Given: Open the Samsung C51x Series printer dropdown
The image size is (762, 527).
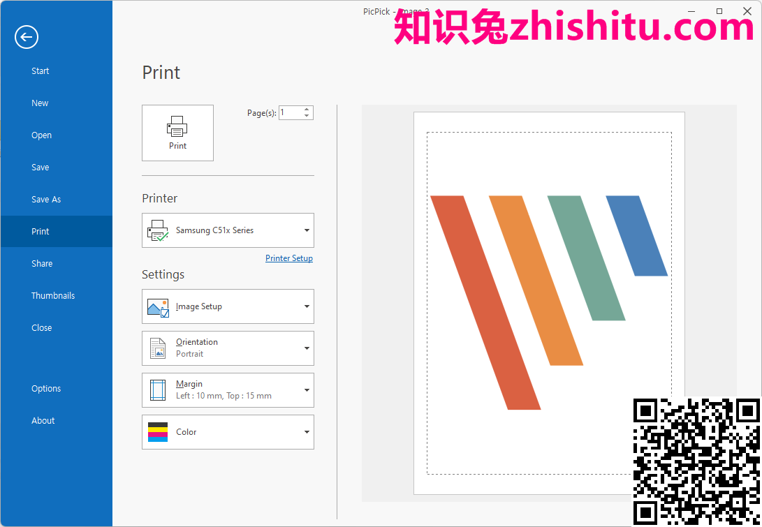Looking at the screenshot, I should tap(228, 230).
